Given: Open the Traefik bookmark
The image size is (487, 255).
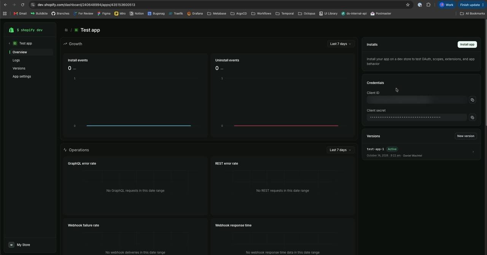Looking at the screenshot, I should point(176,13).
